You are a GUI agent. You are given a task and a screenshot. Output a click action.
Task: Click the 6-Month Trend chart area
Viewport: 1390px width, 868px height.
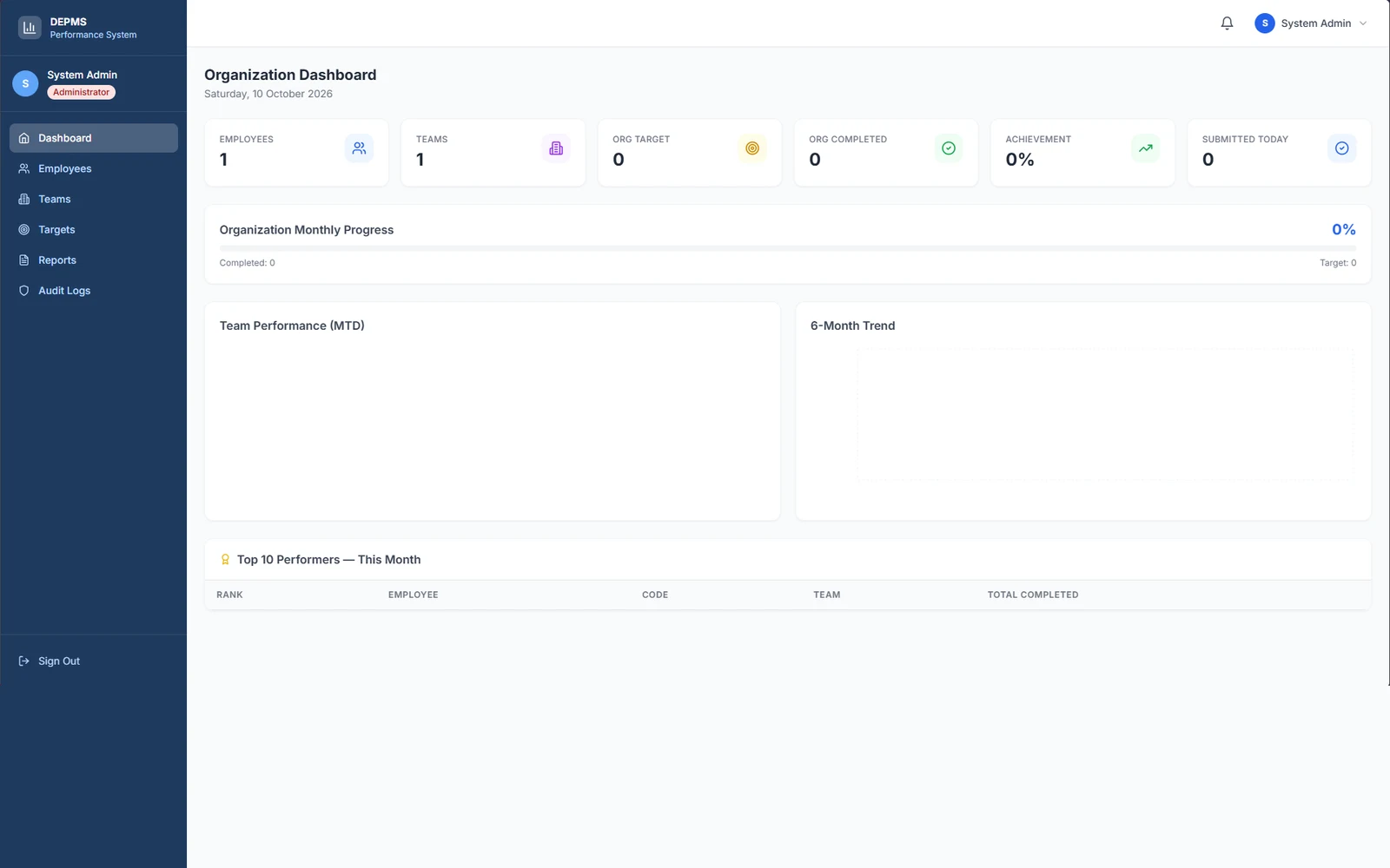pos(1105,414)
